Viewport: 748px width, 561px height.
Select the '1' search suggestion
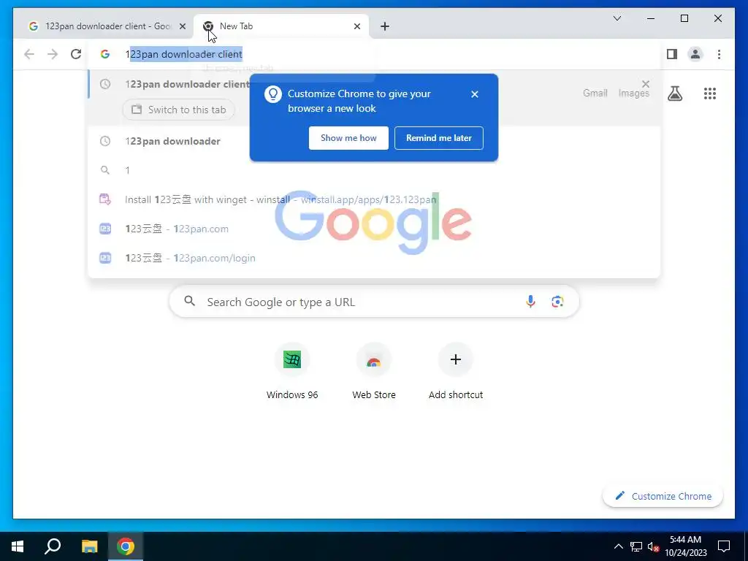pyautogui.click(x=375, y=170)
